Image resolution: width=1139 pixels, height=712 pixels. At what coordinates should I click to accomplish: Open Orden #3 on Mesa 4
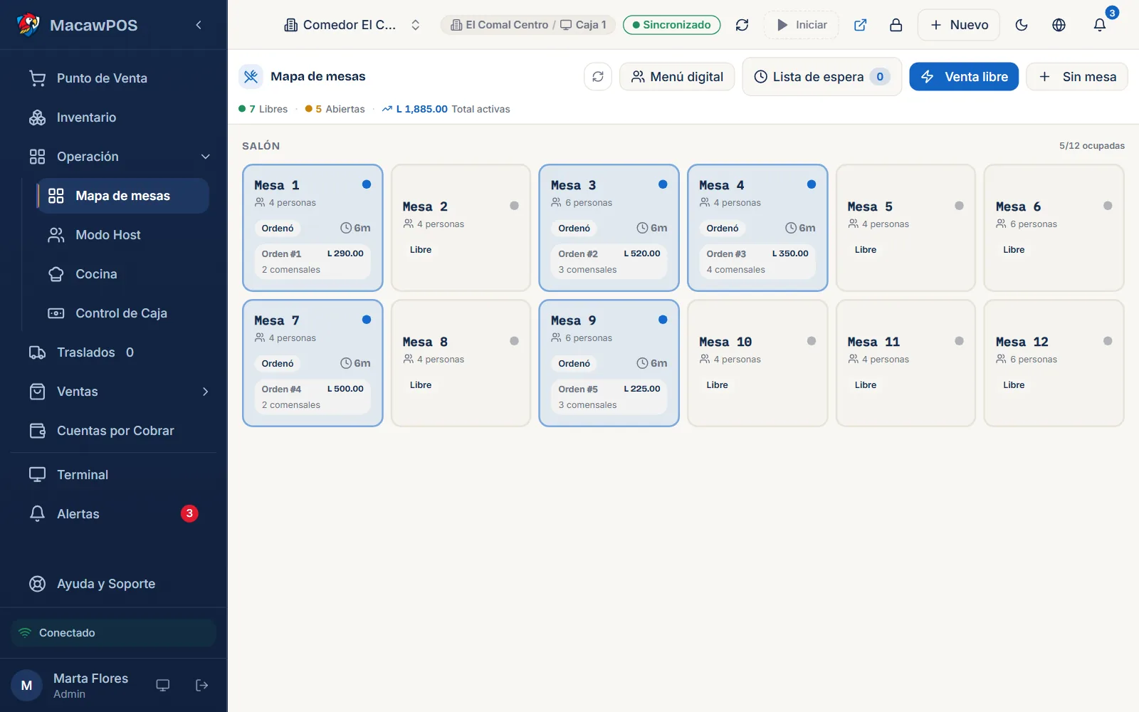(x=757, y=261)
